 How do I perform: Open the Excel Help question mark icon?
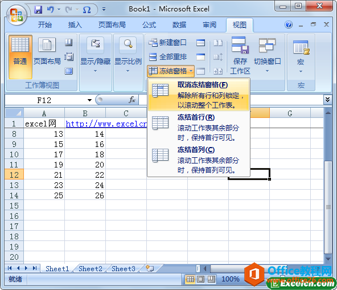click(x=289, y=24)
